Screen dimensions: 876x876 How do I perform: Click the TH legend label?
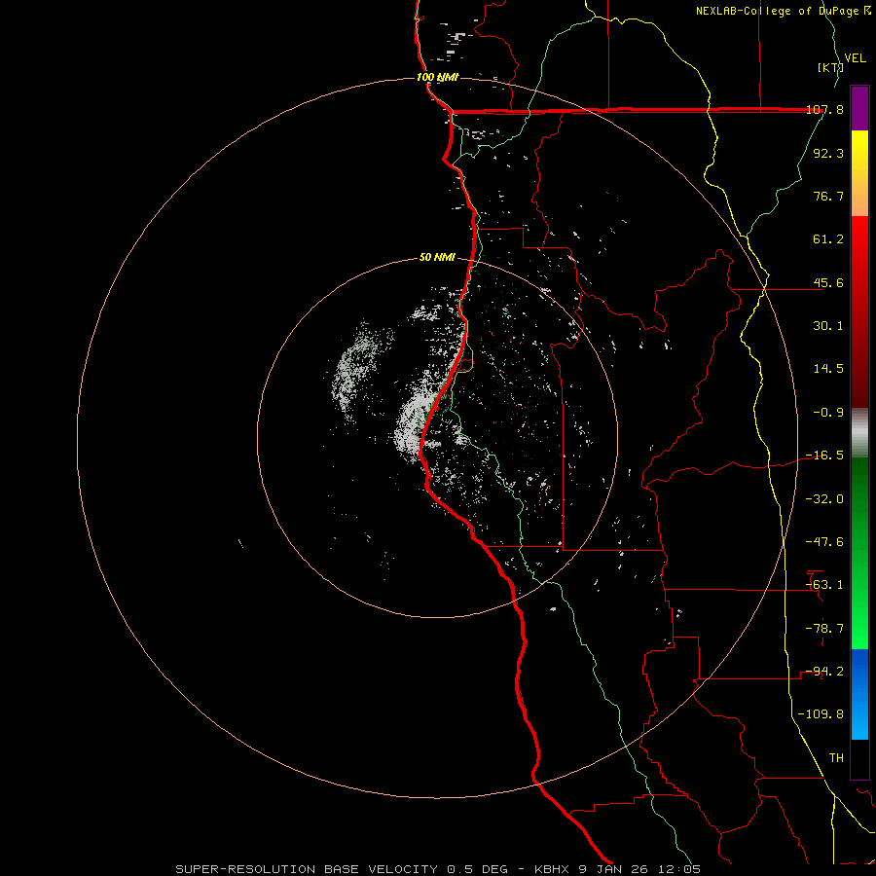point(836,758)
